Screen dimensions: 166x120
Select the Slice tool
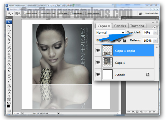click(9, 43)
